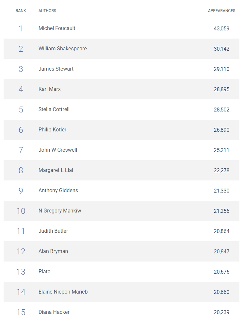243x322 pixels.
Task: Click the rank number 1 cell
Action: [21, 28]
